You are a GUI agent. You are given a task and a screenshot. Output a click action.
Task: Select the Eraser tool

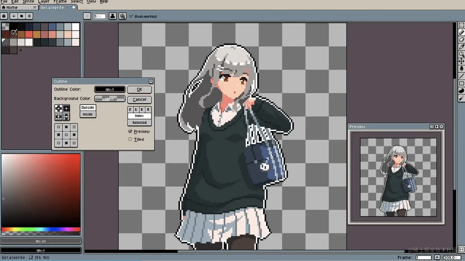[x=461, y=40]
